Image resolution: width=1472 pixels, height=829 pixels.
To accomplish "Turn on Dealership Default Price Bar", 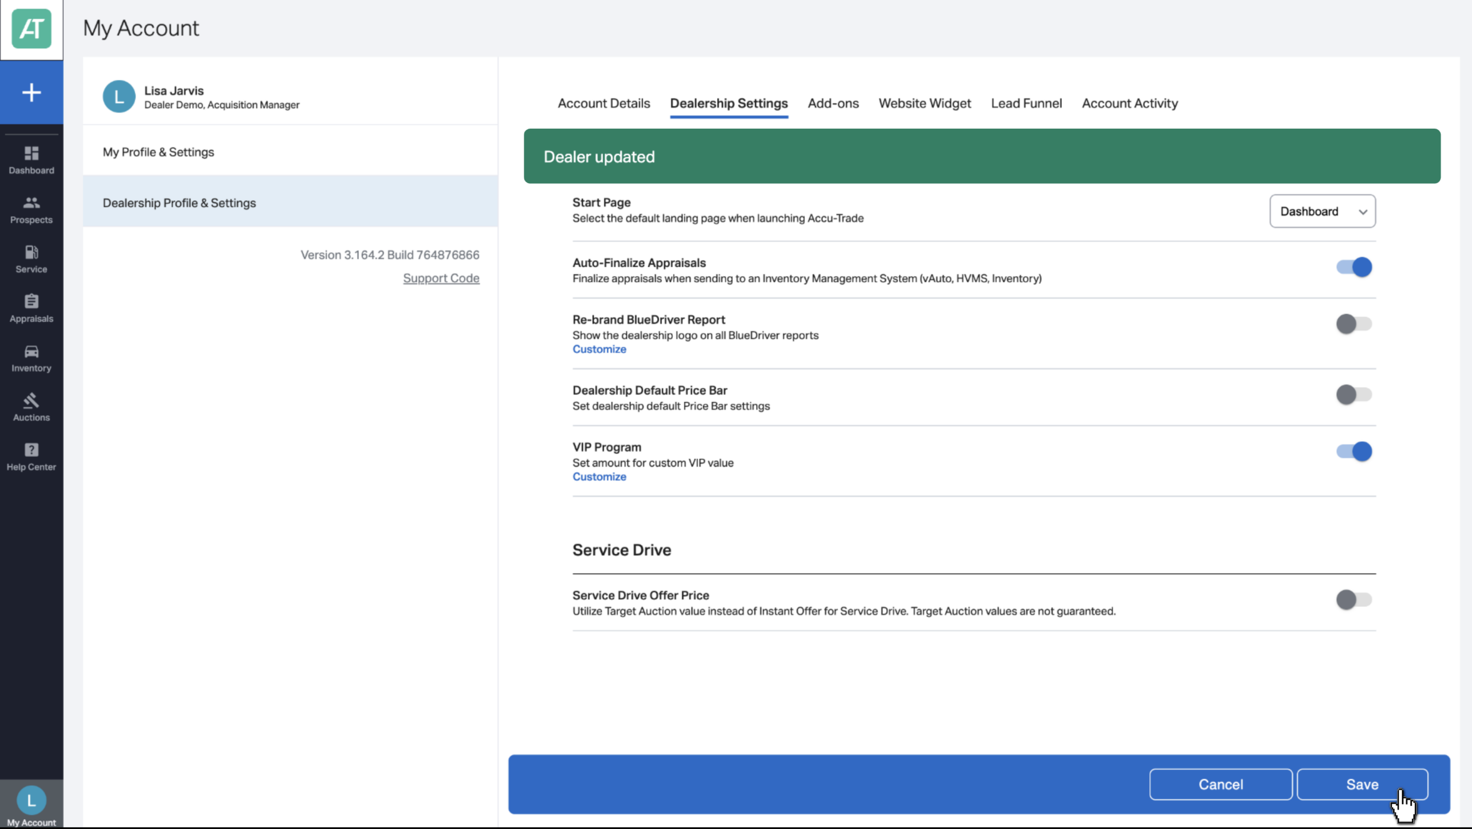I will (x=1354, y=395).
